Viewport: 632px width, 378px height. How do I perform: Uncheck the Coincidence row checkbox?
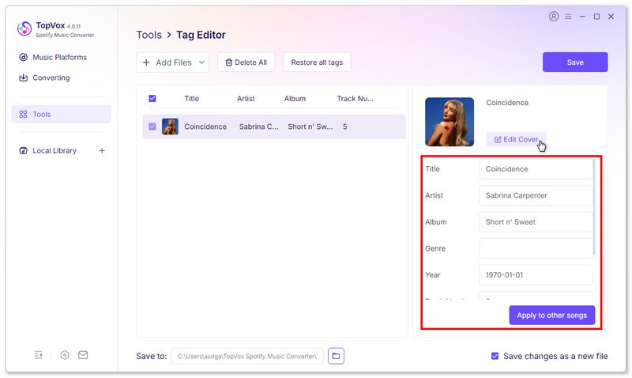pos(152,127)
